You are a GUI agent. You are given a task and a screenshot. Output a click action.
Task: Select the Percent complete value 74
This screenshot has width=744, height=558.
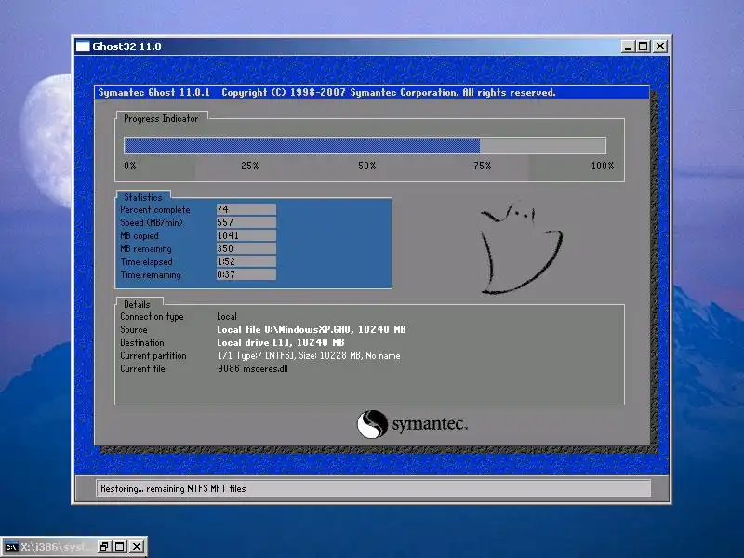coord(246,209)
